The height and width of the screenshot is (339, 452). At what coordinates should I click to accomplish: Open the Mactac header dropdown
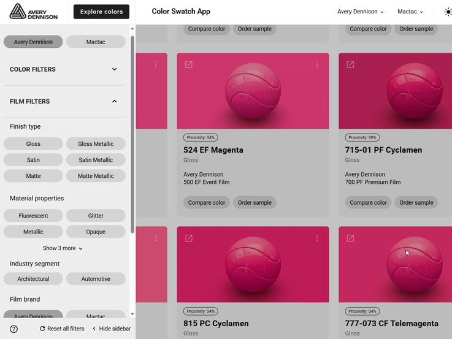click(x=410, y=12)
